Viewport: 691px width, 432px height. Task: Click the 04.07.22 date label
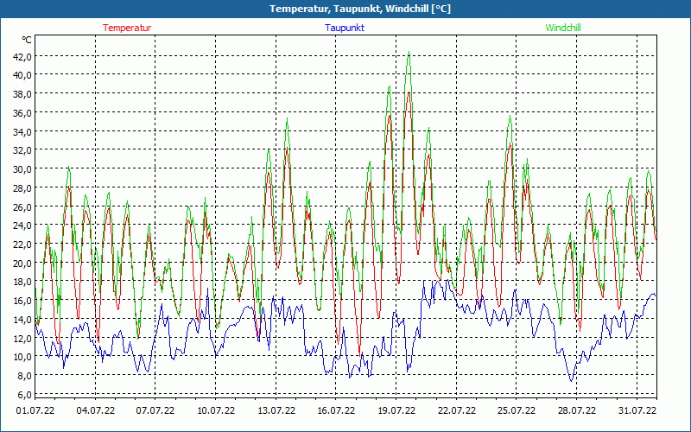[96, 411]
